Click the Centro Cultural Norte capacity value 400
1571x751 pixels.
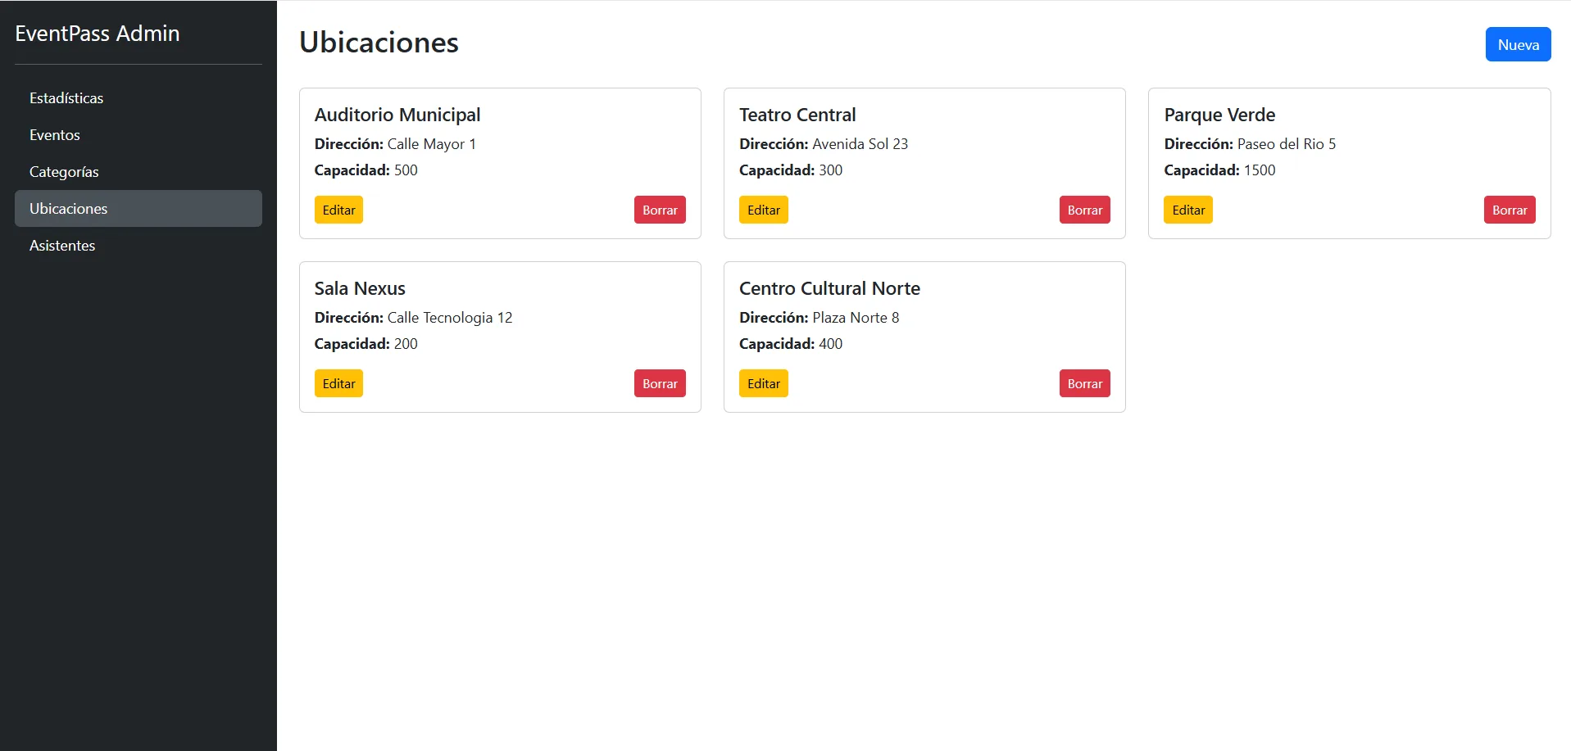click(831, 344)
